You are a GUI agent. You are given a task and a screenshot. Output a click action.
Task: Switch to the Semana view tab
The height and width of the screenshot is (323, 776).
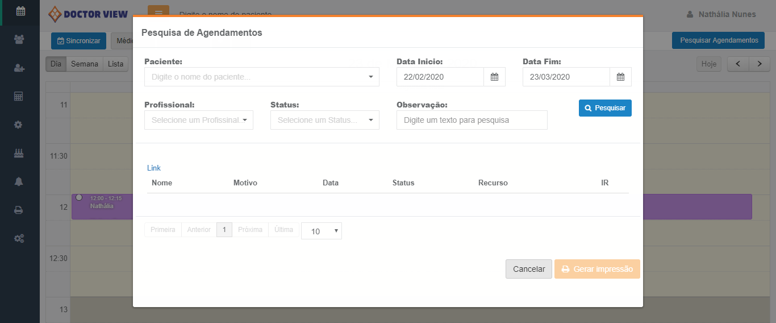85,64
